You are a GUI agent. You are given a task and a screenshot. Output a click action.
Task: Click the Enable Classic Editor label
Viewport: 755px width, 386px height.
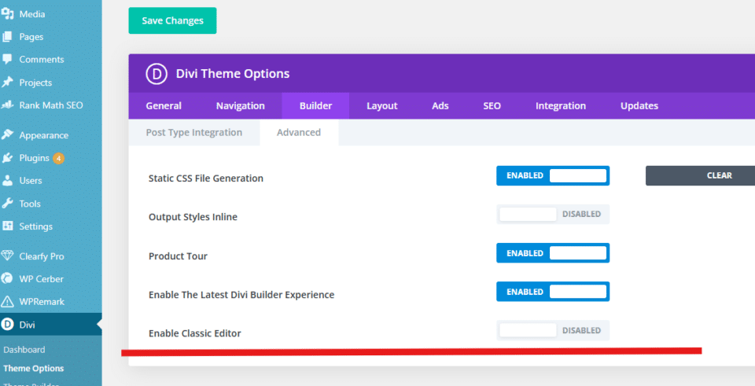pos(194,333)
